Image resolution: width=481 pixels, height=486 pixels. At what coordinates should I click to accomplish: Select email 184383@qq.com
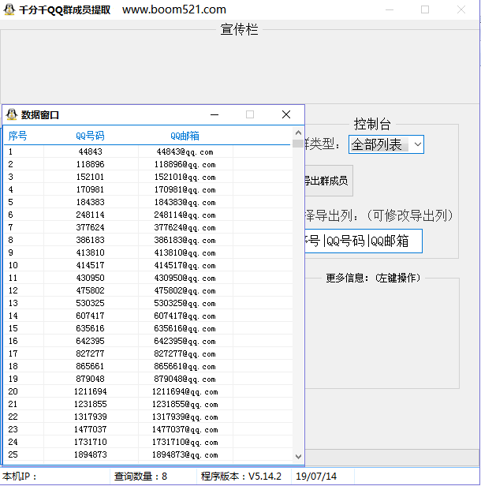click(x=185, y=202)
